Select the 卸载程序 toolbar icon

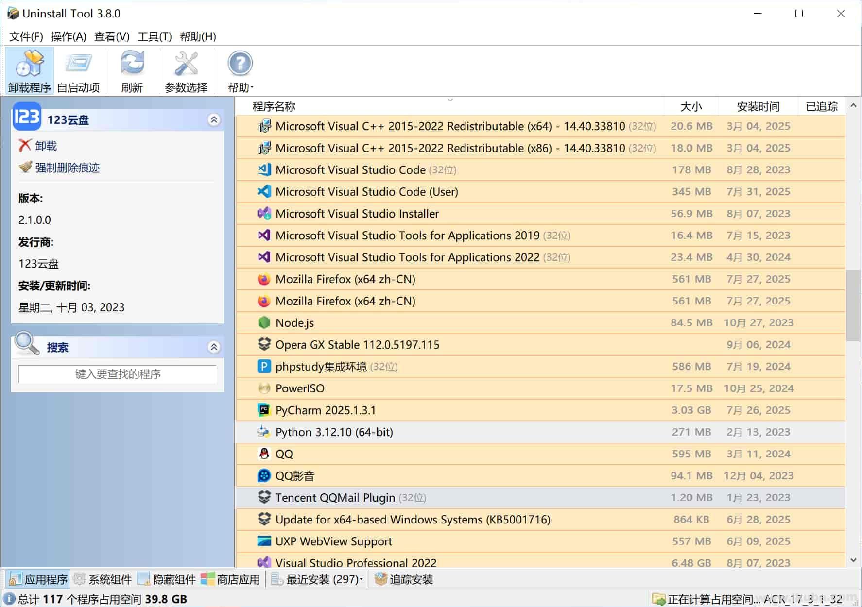click(28, 63)
